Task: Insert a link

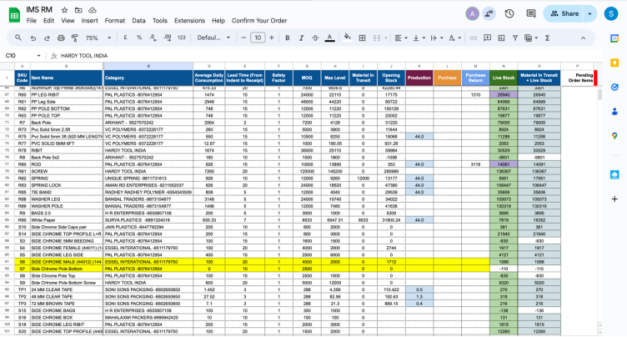Action: tap(474, 38)
